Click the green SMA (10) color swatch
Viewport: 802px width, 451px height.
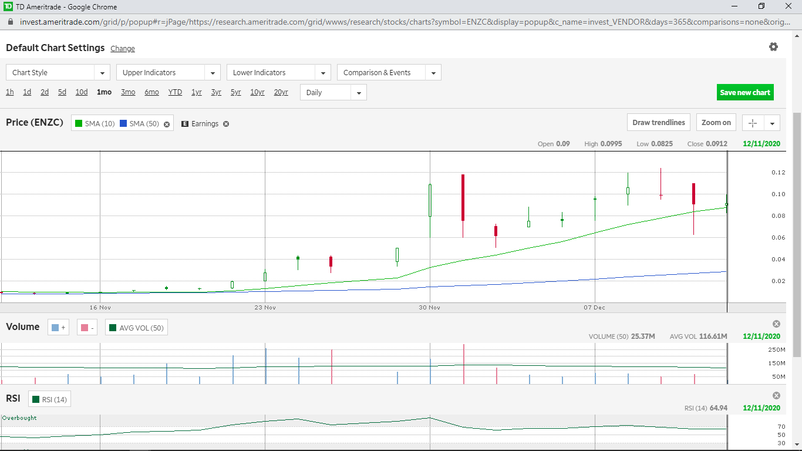coord(79,123)
